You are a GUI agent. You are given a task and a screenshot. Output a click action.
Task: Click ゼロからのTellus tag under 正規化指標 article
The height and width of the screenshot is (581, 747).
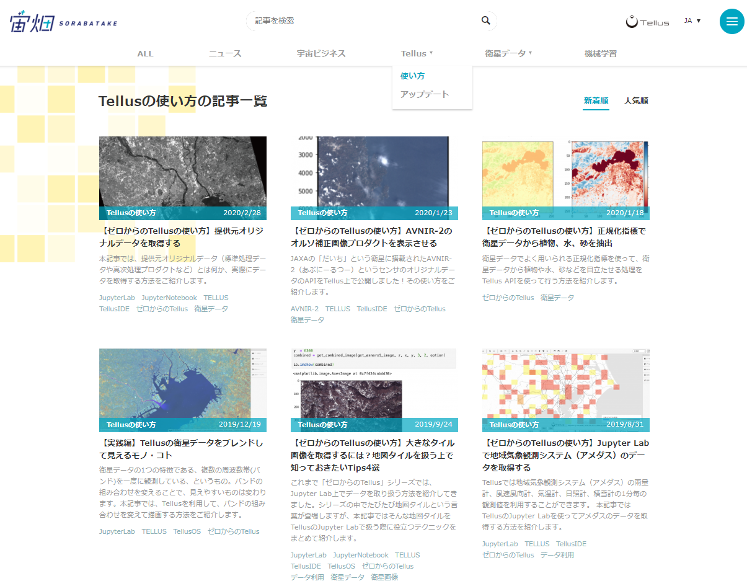(x=508, y=298)
